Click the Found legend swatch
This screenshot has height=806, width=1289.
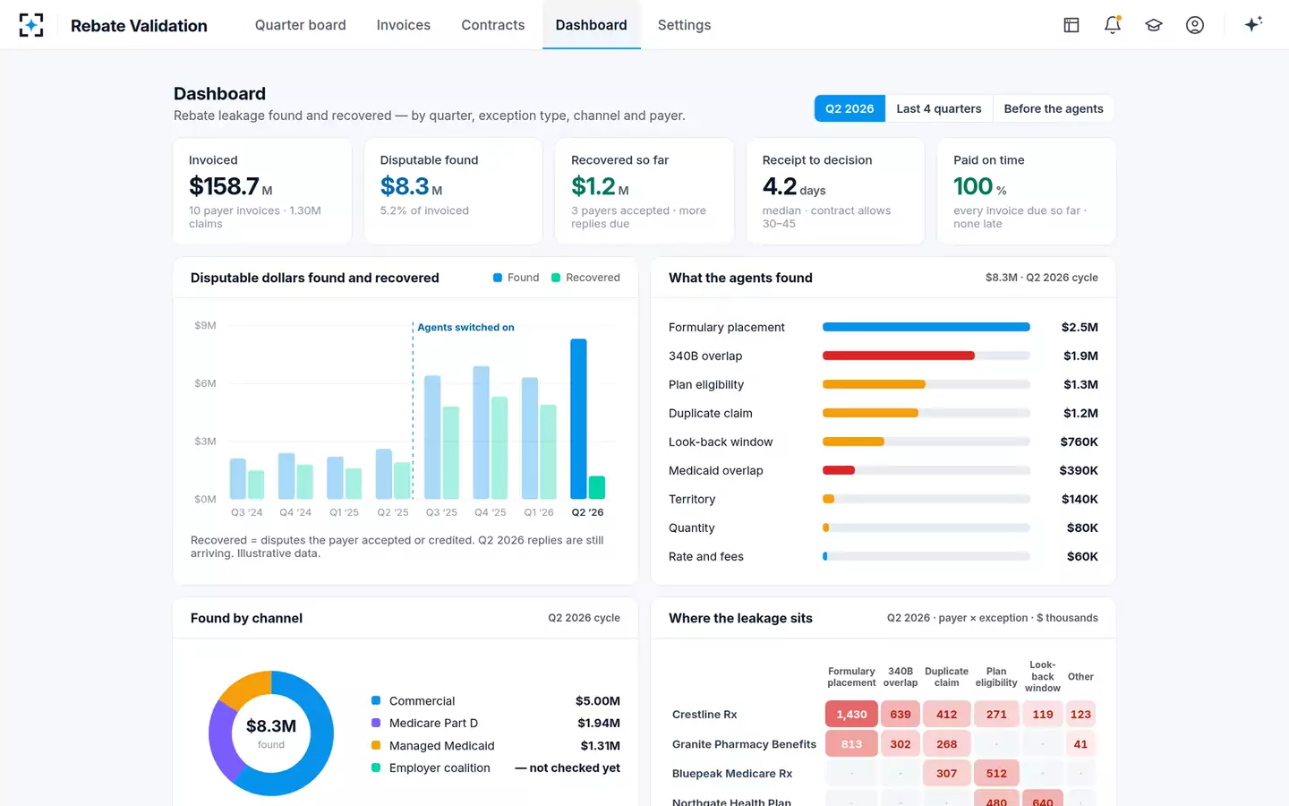pyautogui.click(x=498, y=278)
